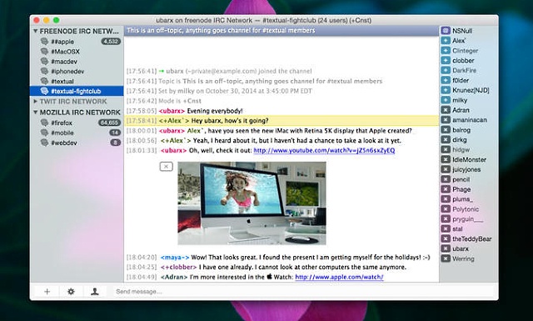Viewport: 533px width, 321px height.
Task: Click the NSNull operator badge icon
Action: [x=446, y=31]
